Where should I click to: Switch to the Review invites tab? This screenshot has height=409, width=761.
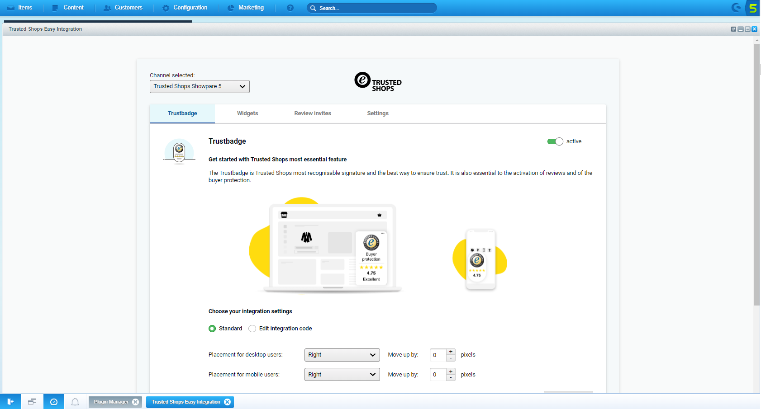313,113
